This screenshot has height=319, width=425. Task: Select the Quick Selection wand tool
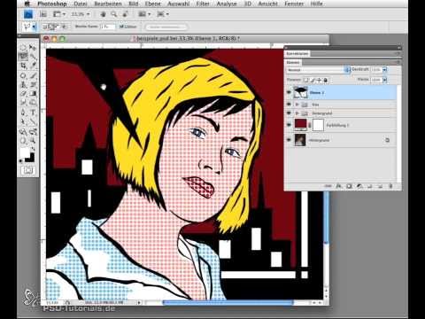33,56
